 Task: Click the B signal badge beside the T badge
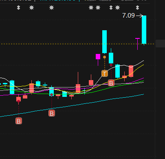[x=111, y=83]
